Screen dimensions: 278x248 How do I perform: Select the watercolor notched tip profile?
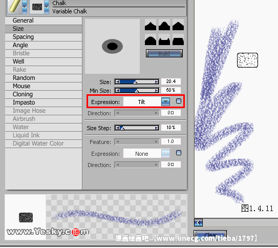[x=164, y=40]
